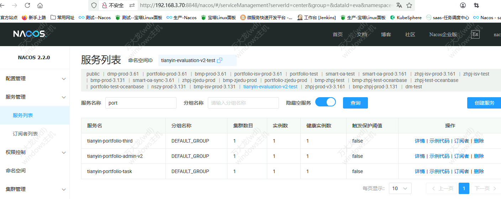The image size is (501, 199).
Task: Switch language with the En icon
Action: [475, 34]
